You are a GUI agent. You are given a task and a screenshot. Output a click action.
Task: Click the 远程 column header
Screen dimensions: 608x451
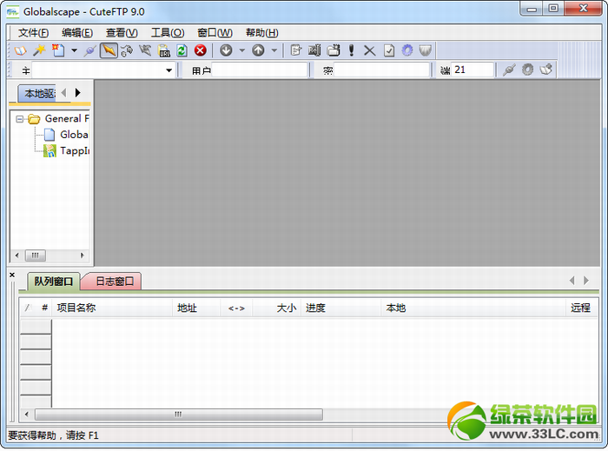[582, 308]
